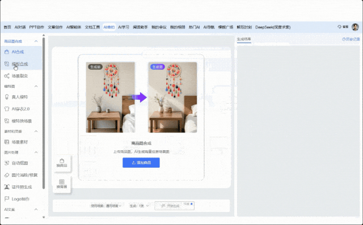Select the AI商拍 navigation tab

pyautogui.click(x=109, y=27)
